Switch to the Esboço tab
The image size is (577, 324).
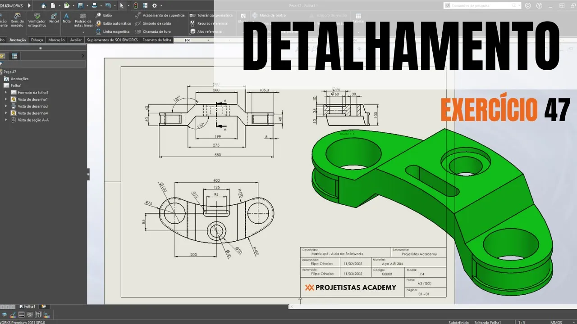[37, 40]
